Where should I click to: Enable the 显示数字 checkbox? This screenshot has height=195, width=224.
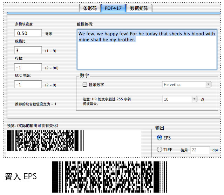click(84, 85)
